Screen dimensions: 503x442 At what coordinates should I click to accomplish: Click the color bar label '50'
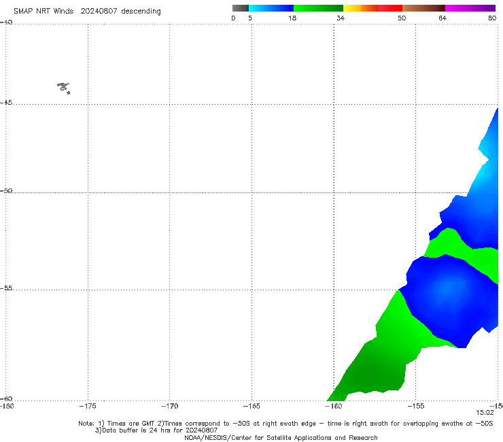[402, 18]
